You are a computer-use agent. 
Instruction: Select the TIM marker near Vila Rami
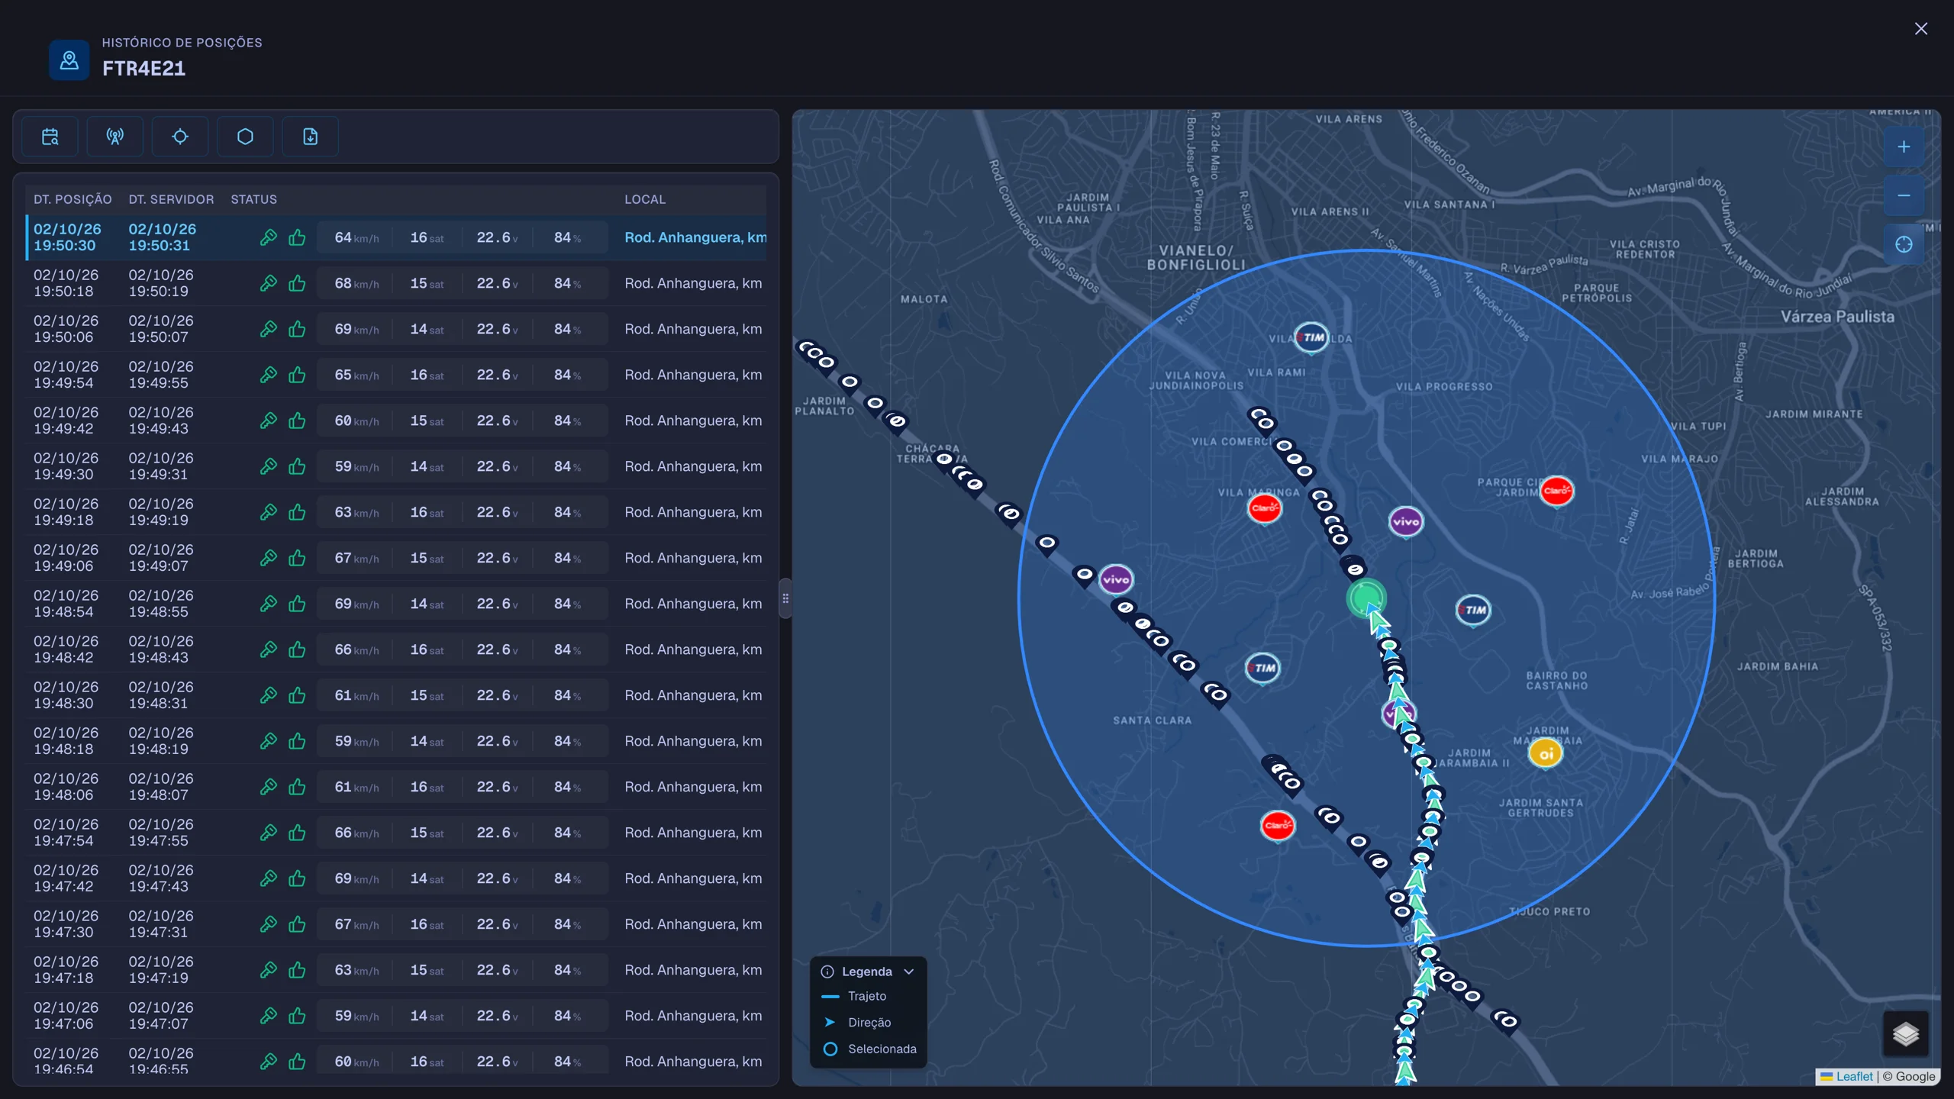(x=1312, y=337)
